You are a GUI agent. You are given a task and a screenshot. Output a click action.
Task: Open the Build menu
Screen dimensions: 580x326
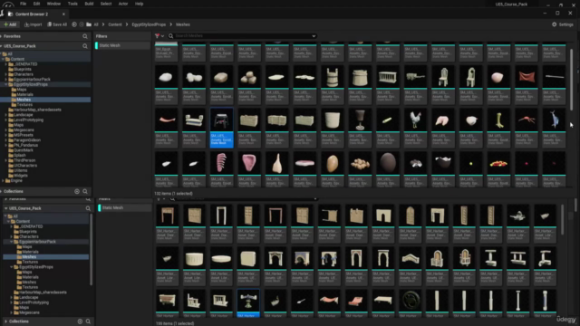(x=89, y=4)
